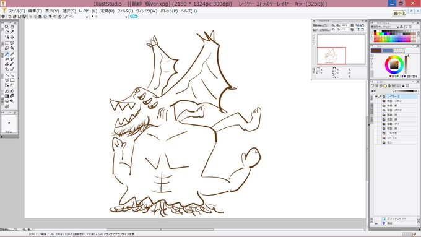
Task: Expand the brush size dropdown arrow in toolbar
Action: click(x=126, y=17)
